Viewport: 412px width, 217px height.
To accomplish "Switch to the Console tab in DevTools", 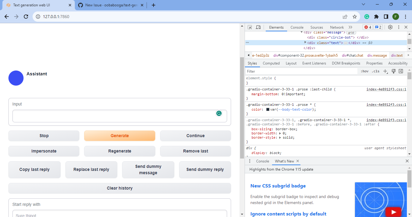I will 297,27.
